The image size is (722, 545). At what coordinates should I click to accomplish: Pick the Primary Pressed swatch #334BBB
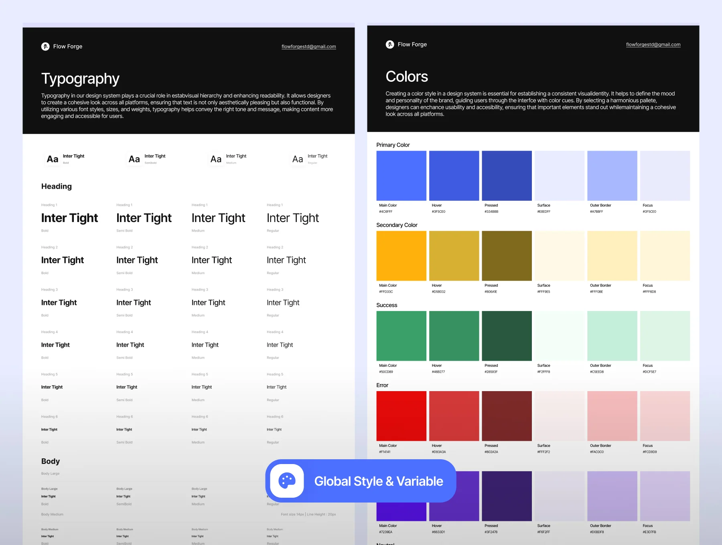point(507,176)
